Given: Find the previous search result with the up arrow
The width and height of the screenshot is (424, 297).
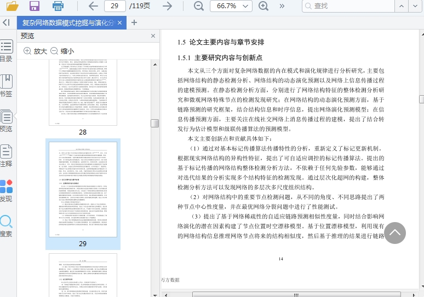Looking at the screenshot, I should [402, 6].
